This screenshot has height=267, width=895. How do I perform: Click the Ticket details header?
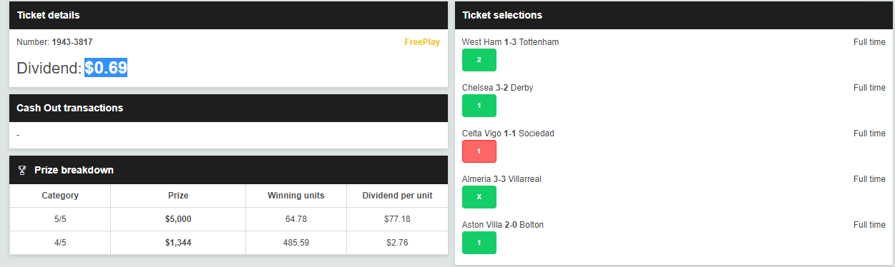pos(228,15)
